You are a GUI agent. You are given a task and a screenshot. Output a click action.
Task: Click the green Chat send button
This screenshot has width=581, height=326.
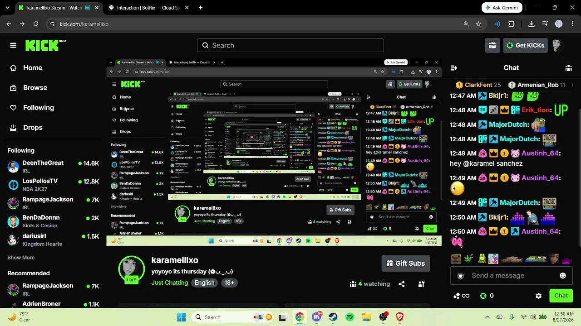561,296
